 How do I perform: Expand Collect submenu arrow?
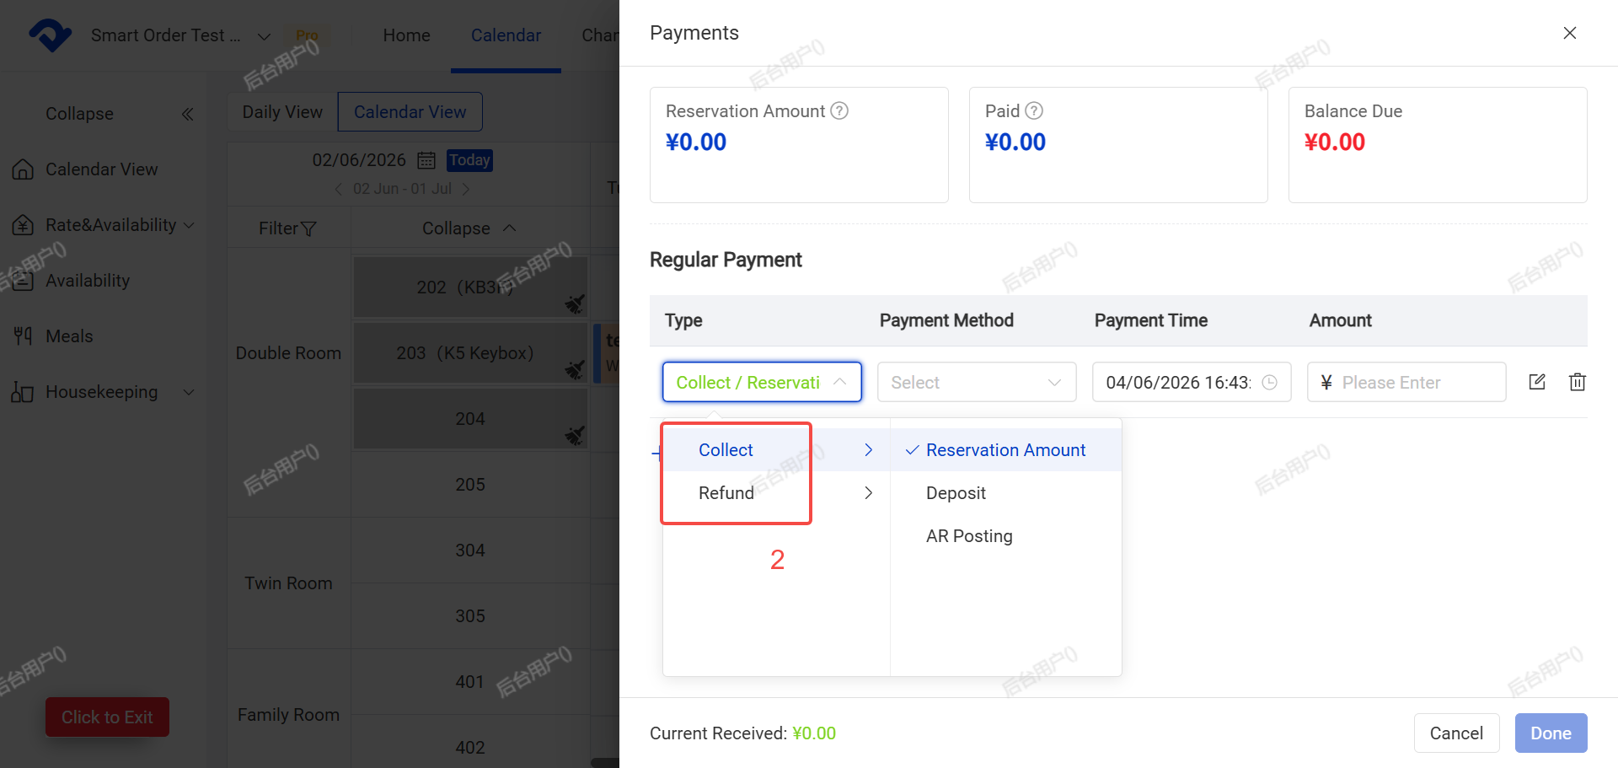coord(868,450)
